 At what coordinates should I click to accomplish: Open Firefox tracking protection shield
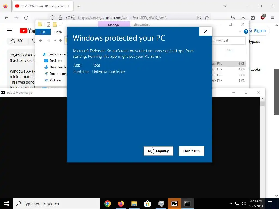click(x=53, y=18)
